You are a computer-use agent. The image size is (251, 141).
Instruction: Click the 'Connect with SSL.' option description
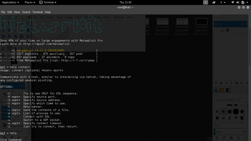[x=37, y=117]
